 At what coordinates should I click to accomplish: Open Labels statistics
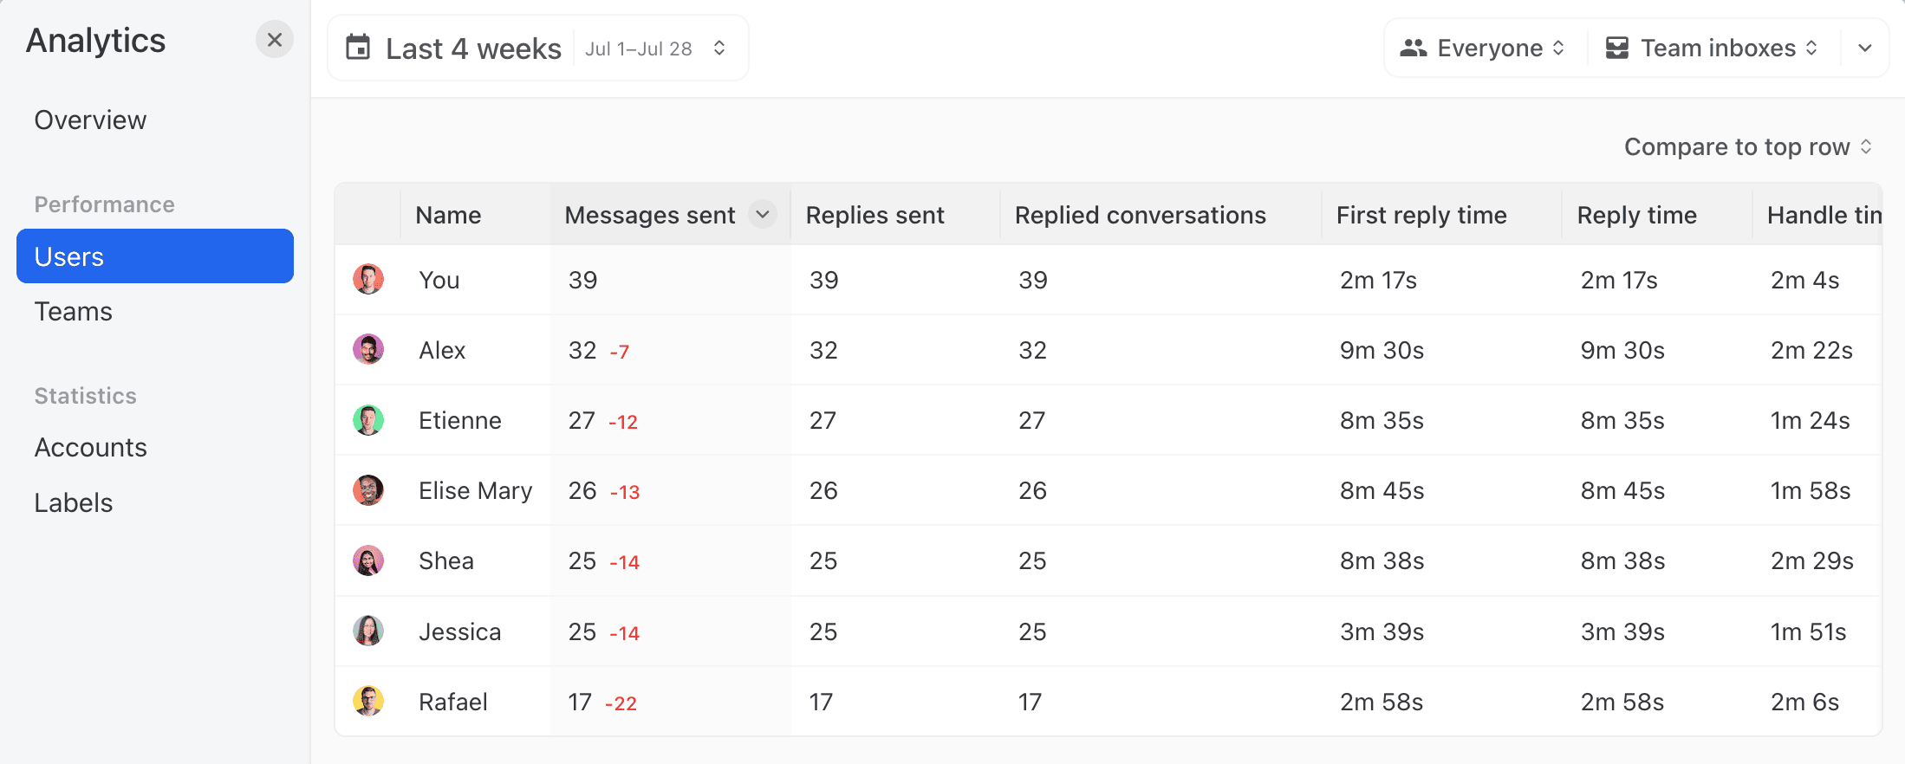coord(73,503)
